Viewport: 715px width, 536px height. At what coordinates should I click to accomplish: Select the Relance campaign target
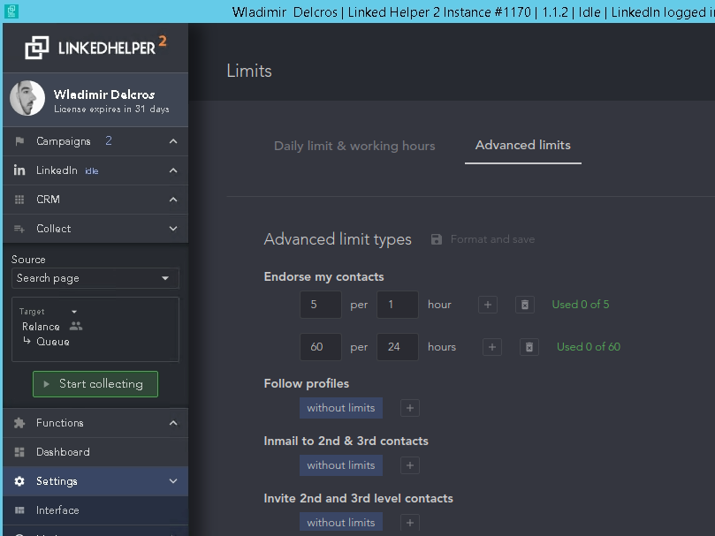[x=41, y=327]
